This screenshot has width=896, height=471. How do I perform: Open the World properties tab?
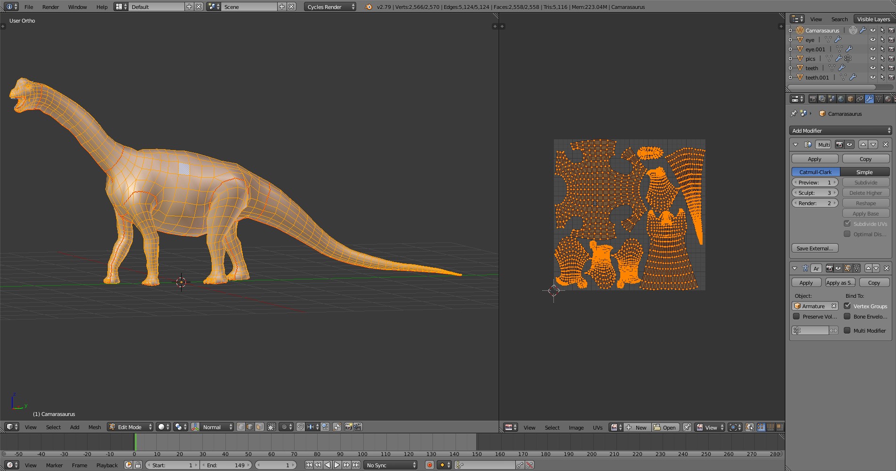click(x=841, y=99)
